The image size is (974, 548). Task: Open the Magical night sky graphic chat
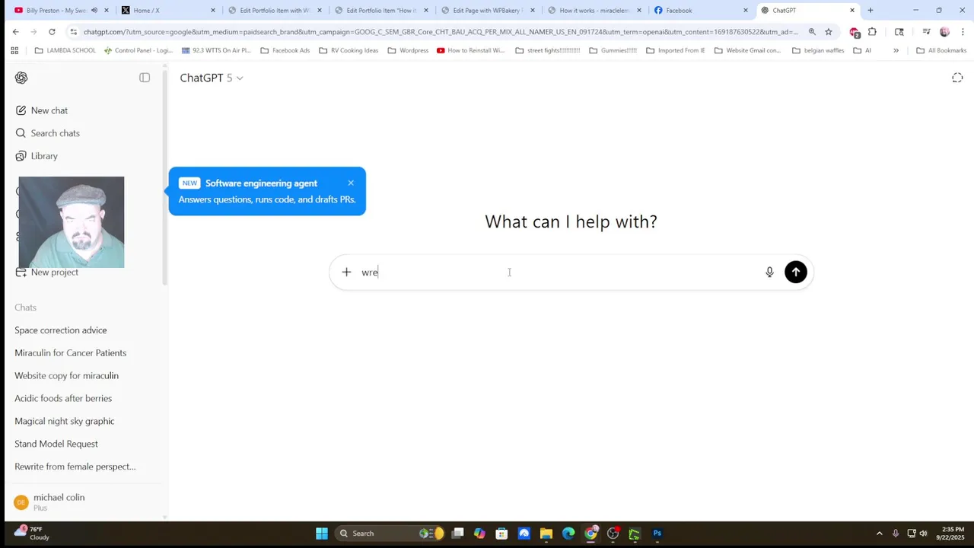click(x=65, y=421)
